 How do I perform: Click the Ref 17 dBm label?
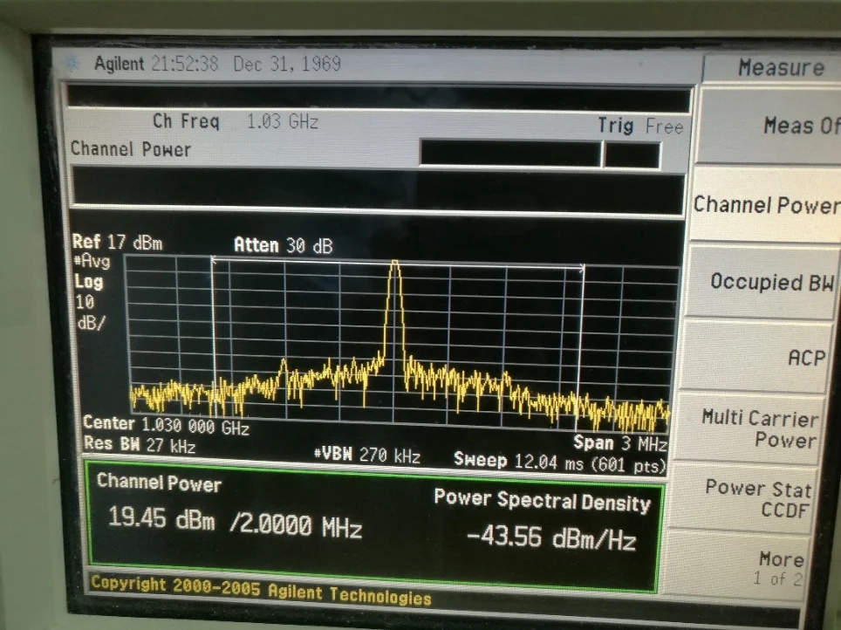pos(118,242)
